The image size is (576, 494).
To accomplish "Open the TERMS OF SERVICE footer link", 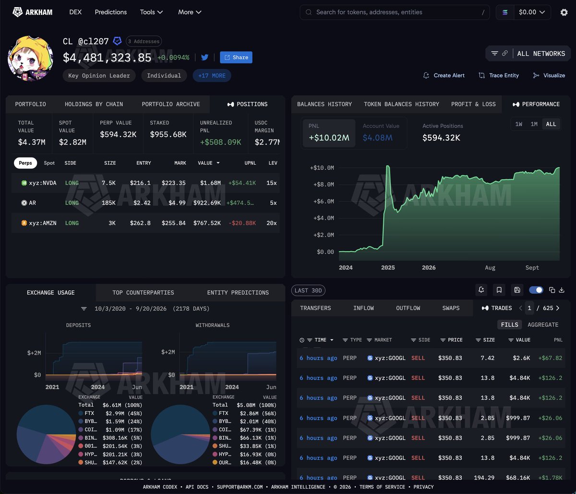I will [x=383, y=487].
